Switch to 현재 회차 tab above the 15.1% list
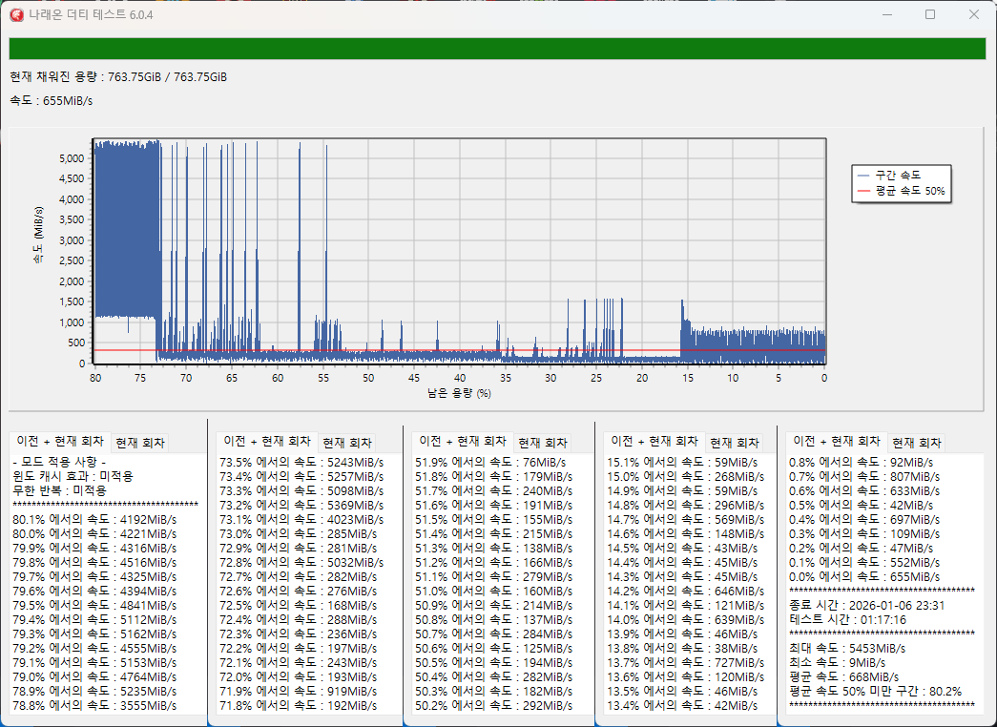The width and height of the screenshot is (997, 727). pos(734,443)
